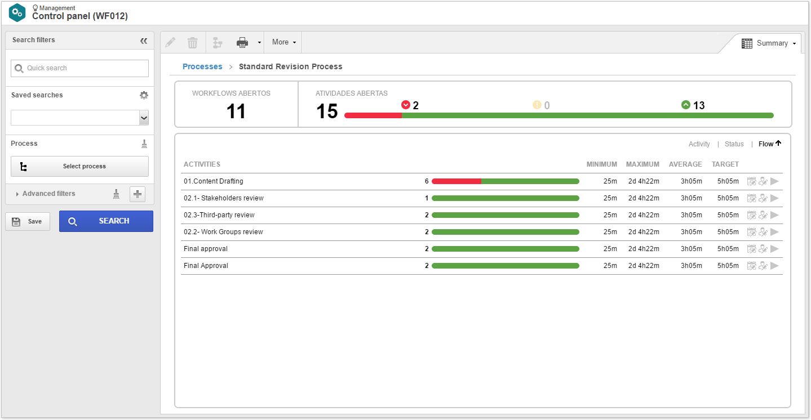Collapse the Search filters panel
811x420 pixels.
144,41
